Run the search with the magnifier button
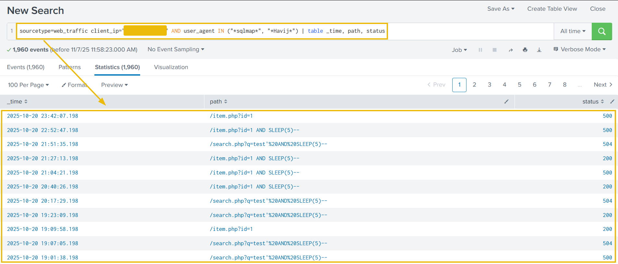Viewport: 618px width, 264px height. coord(601,31)
